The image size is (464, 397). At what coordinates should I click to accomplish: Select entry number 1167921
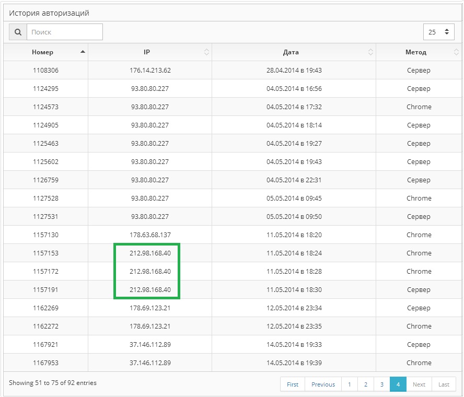click(x=45, y=345)
